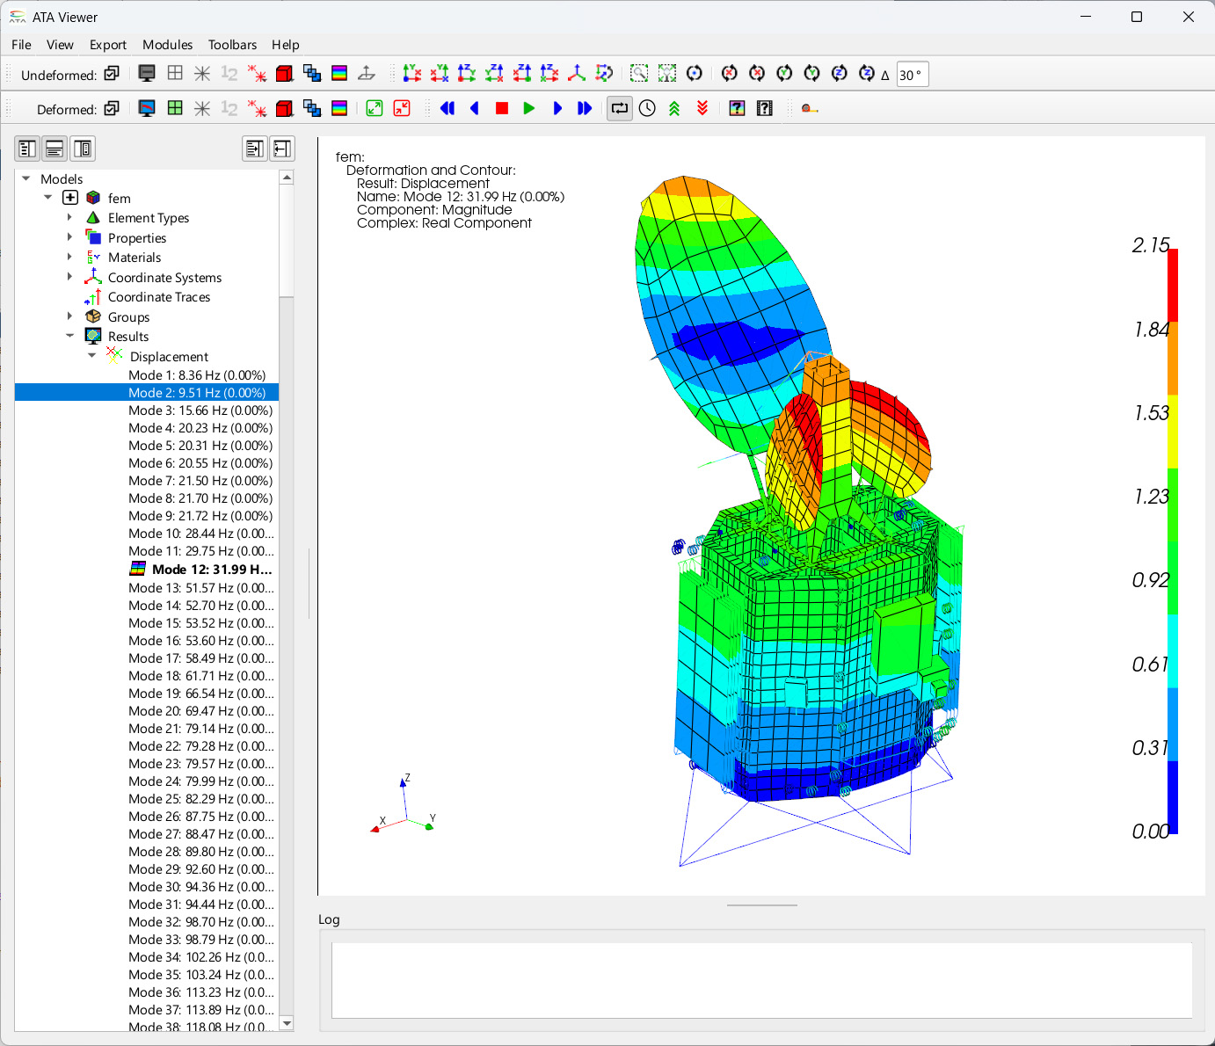
Task: Expand the Groups tree node
Action: tap(69, 316)
